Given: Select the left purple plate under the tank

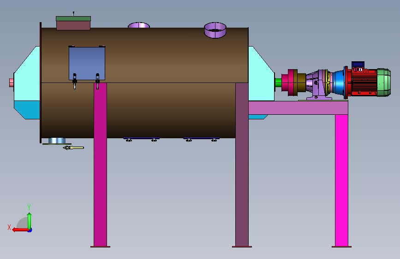Looking at the screenshot, I should click(x=141, y=138).
